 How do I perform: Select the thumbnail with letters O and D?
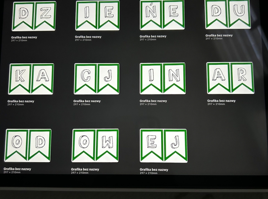28,145
